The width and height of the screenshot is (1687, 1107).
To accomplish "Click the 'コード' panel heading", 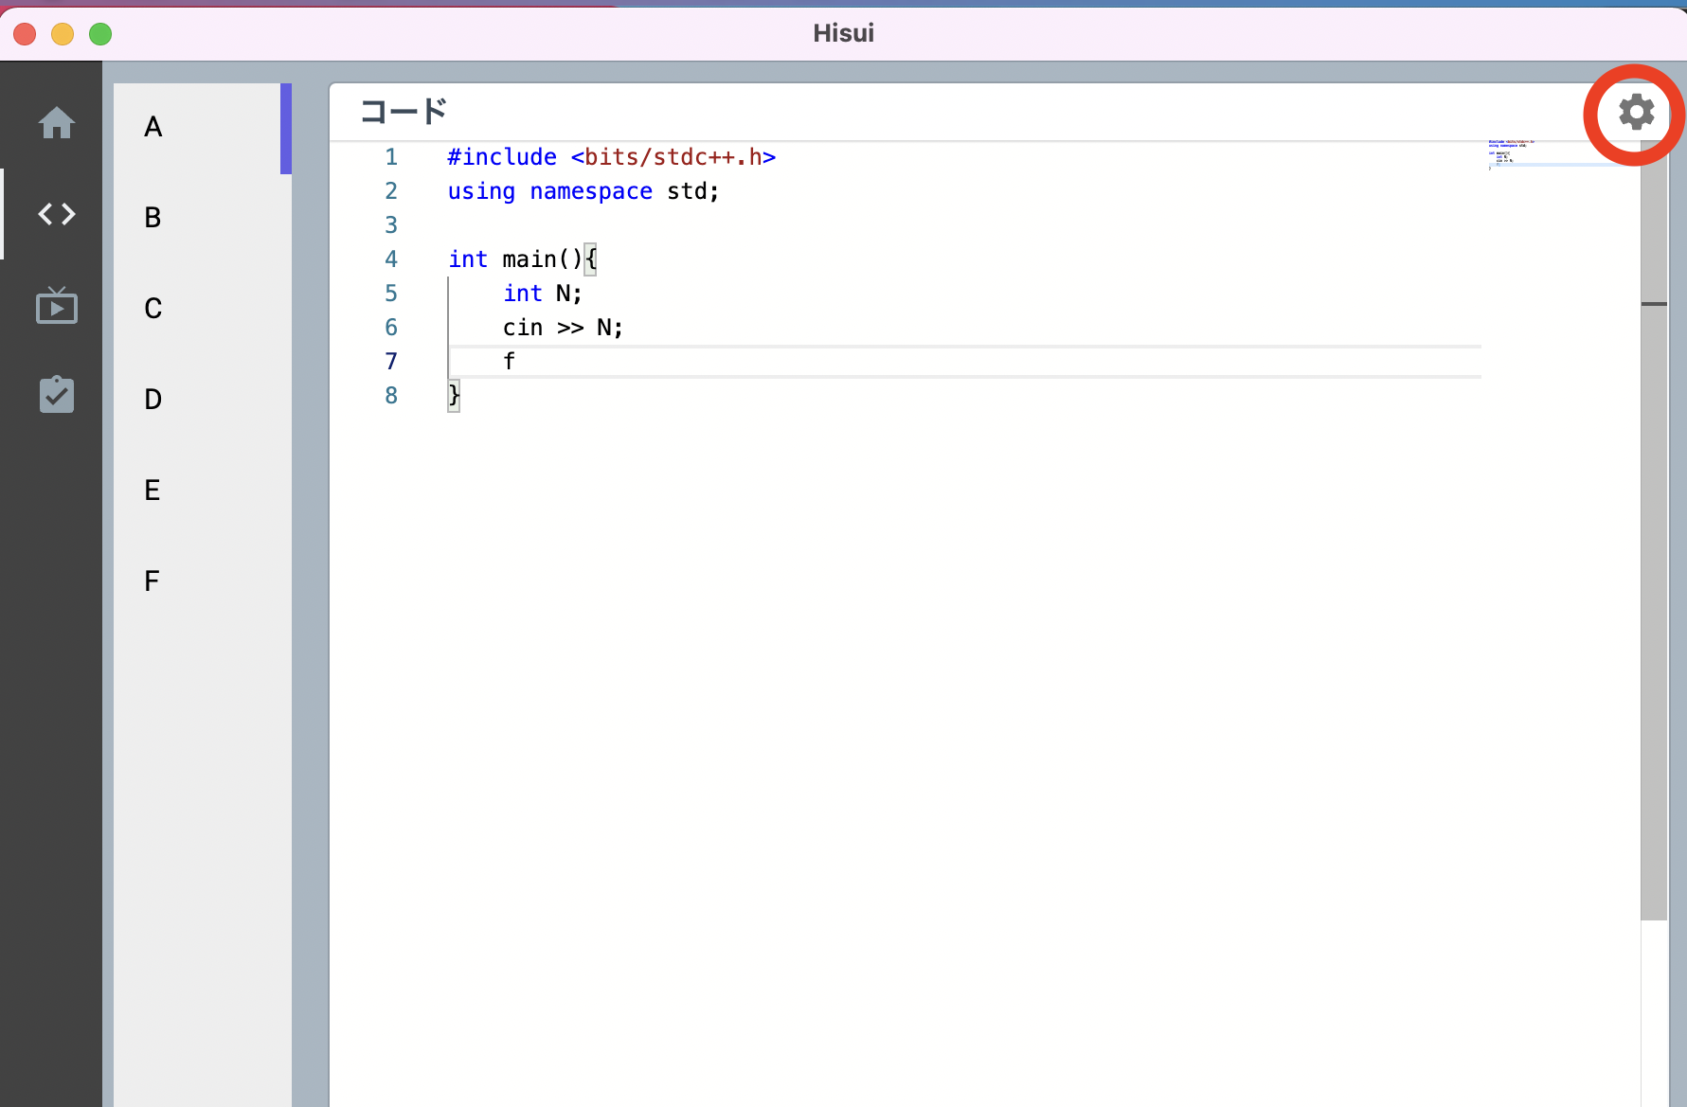I will pos(404,112).
